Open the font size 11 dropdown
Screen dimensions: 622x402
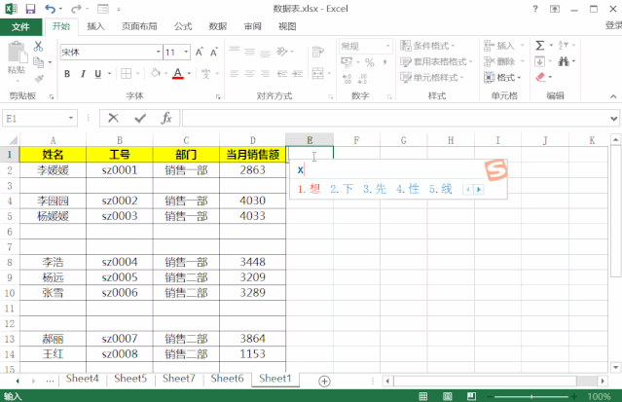[186, 52]
